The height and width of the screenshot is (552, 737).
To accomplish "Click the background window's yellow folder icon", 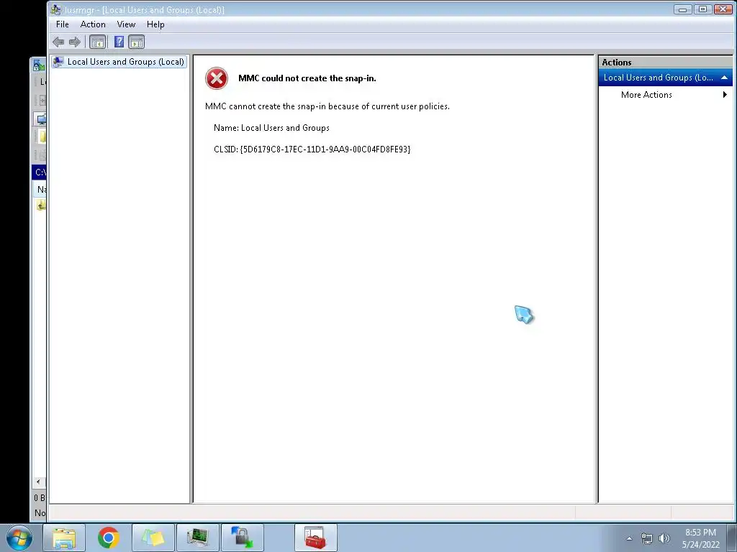I will point(42,137).
